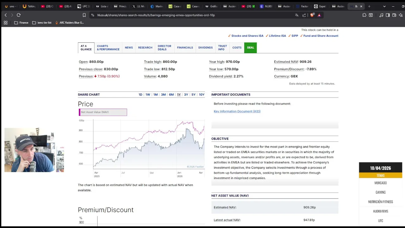Follow the Fund and Share Account link
Screen dimensions: 405x228
tap(321, 36)
